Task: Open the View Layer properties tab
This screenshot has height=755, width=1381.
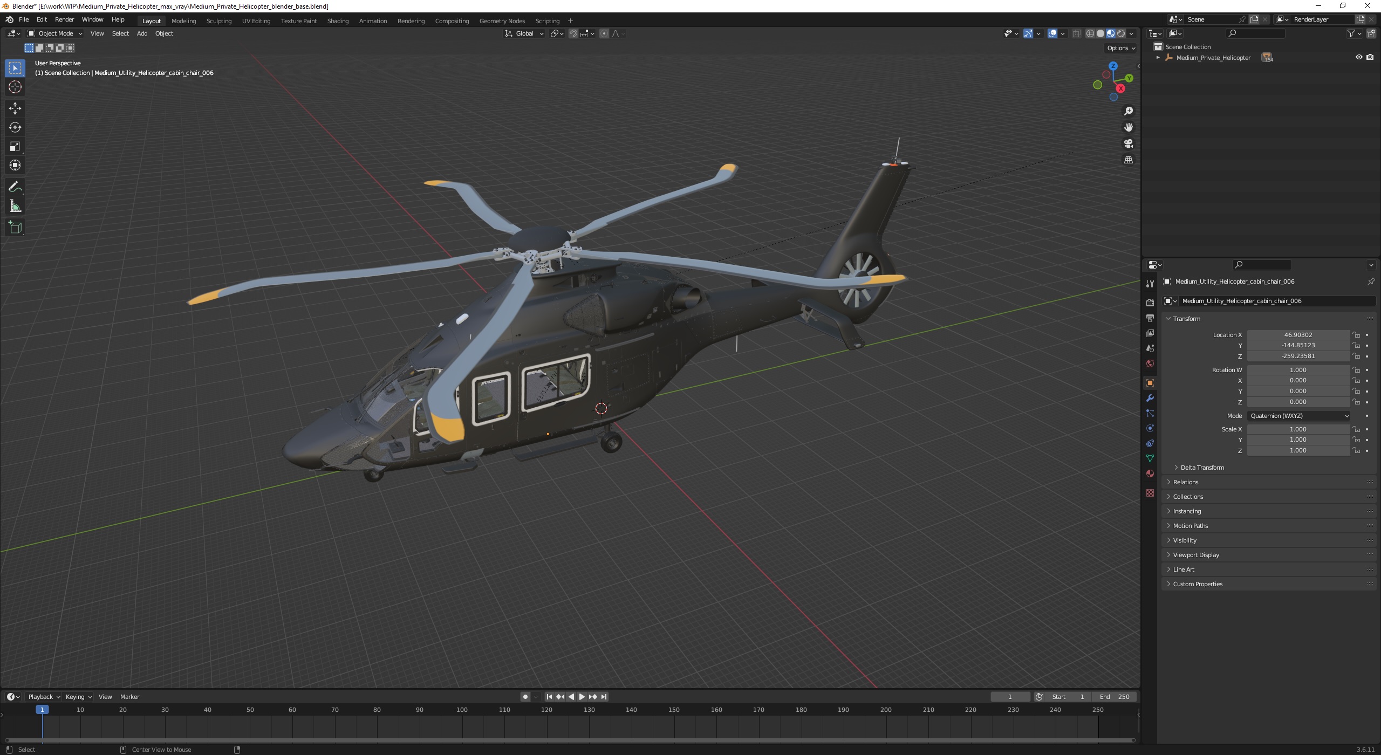Action: point(1150,333)
